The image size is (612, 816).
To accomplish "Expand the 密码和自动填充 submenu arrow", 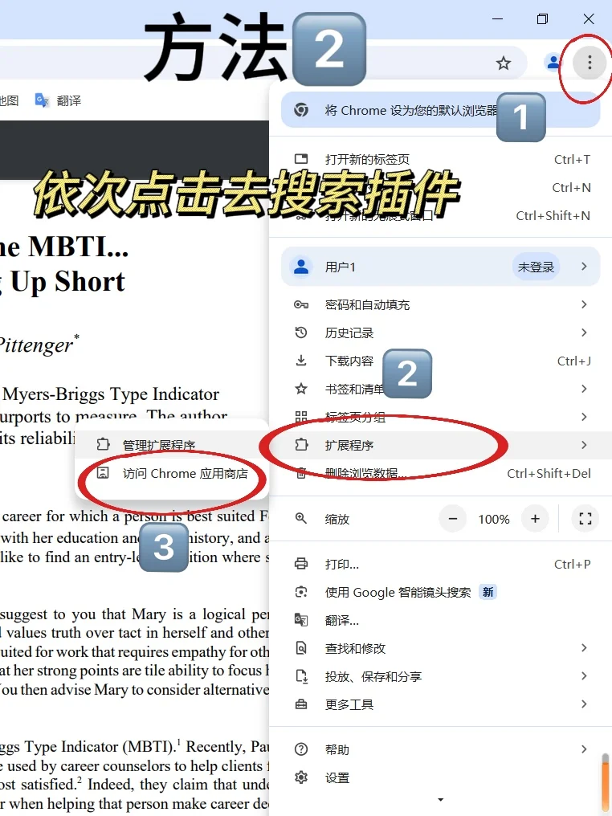I will tap(584, 304).
